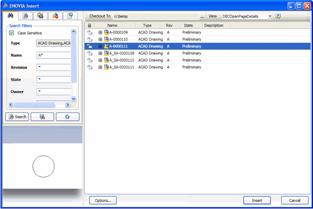Click the State filter input field
The height and width of the screenshot is (209, 313).
tap(54, 80)
